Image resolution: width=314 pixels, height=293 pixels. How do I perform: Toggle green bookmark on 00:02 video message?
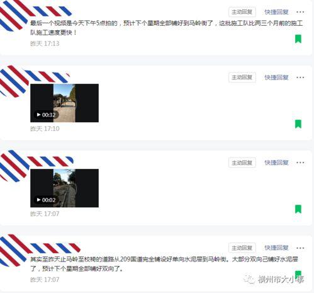click(x=298, y=209)
